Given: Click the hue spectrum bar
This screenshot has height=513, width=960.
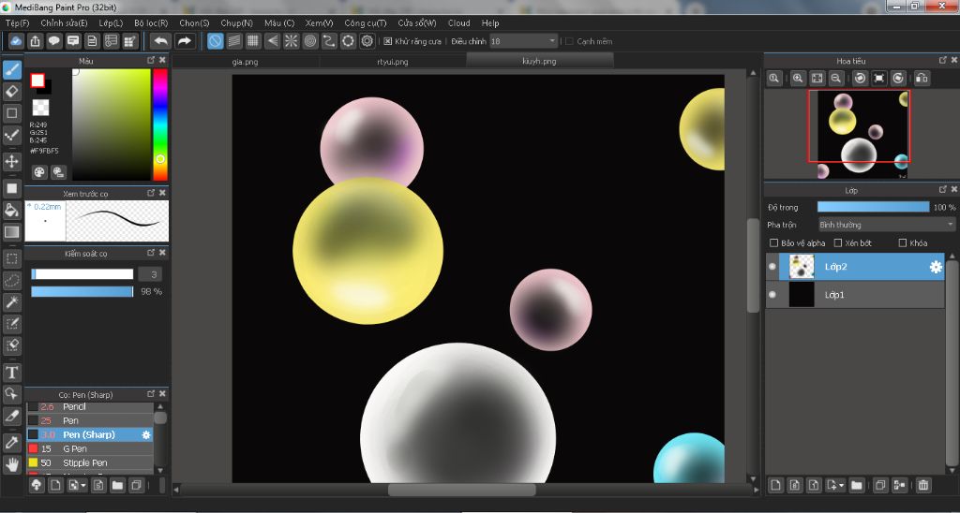Looking at the screenshot, I should coord(160,125).
